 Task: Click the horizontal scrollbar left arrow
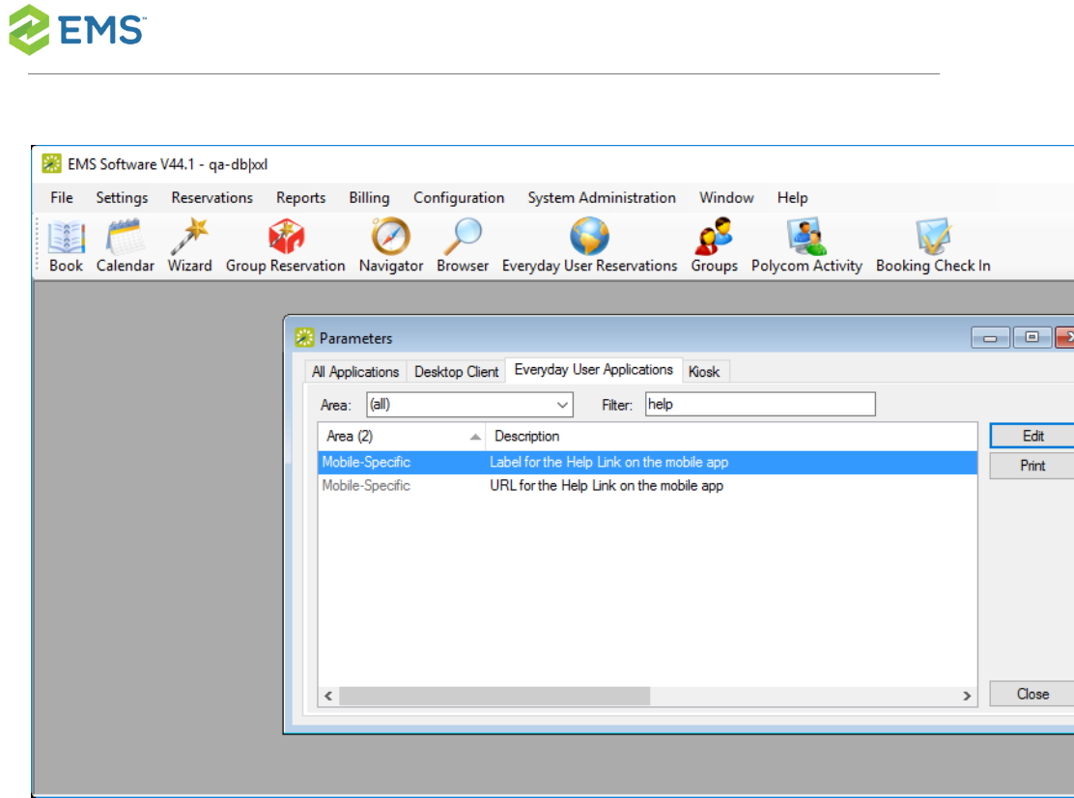328,696
